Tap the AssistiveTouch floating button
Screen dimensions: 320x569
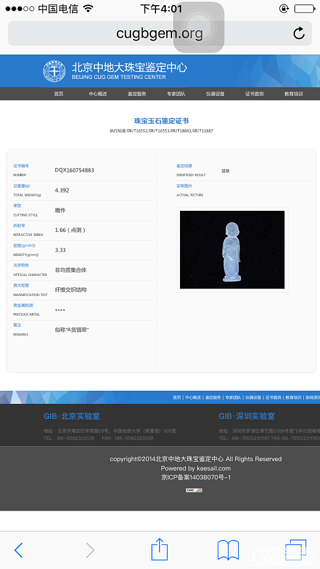[198, 27]
